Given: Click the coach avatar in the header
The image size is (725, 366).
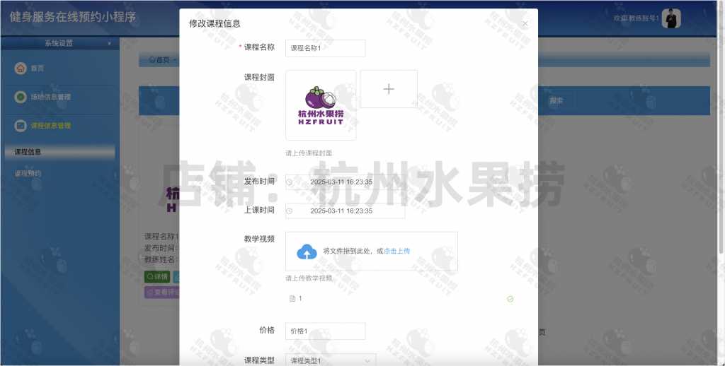Looking at the screenshot, I should 671,18.
